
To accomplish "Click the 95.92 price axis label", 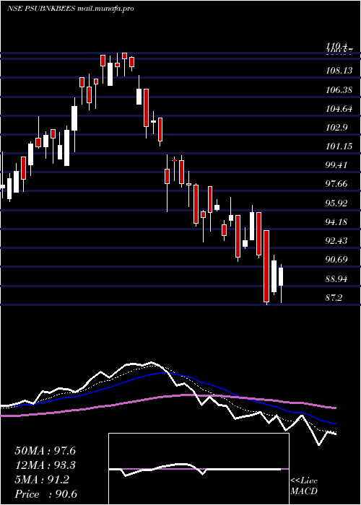I will coord(337,203).
